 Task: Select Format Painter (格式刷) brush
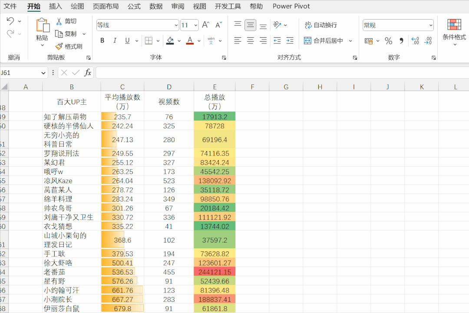(x=59, y=47)
